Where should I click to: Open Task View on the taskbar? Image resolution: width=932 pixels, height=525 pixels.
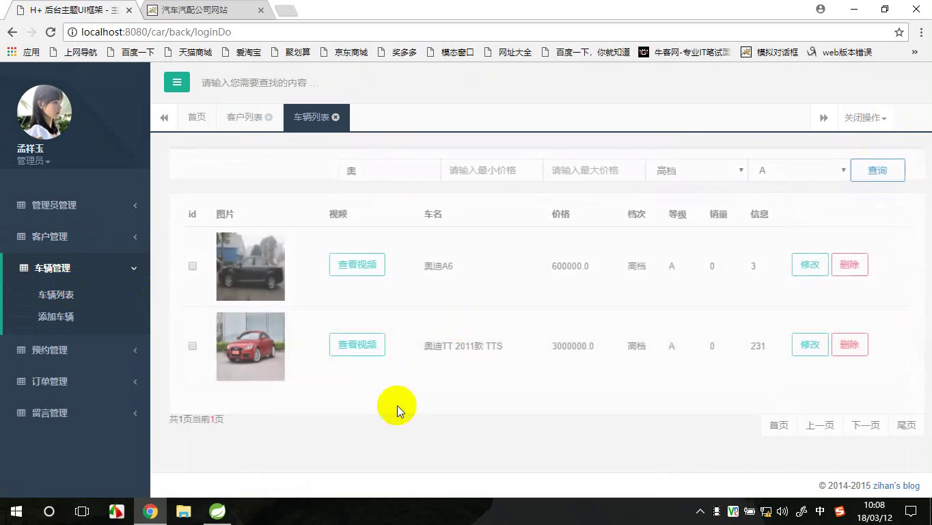tap(82, 511)
